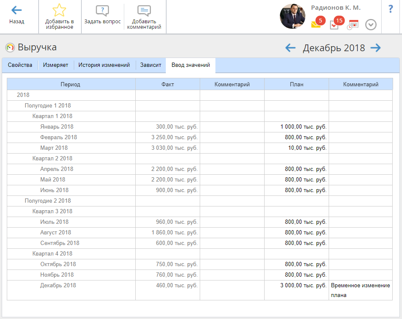Expand the user menu chevron dropdown
Screen dimensions: 402x319
click(371, 25)
